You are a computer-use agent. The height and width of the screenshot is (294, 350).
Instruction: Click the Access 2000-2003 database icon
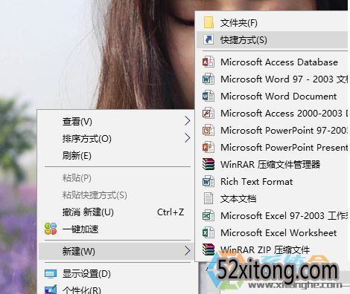tap(209, 114)
